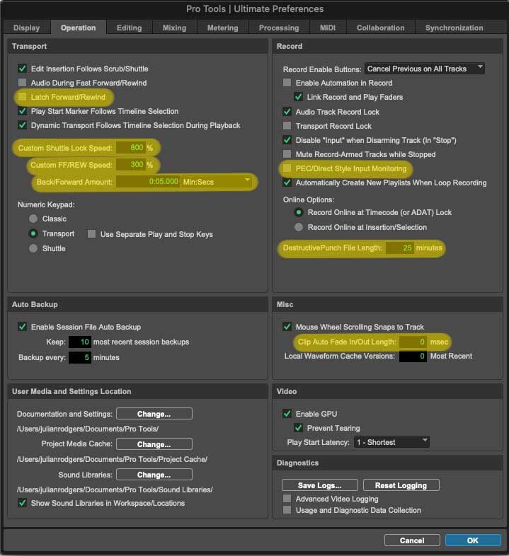Enable the Latch Forward/Rewind checkbox

click(23, 97)
